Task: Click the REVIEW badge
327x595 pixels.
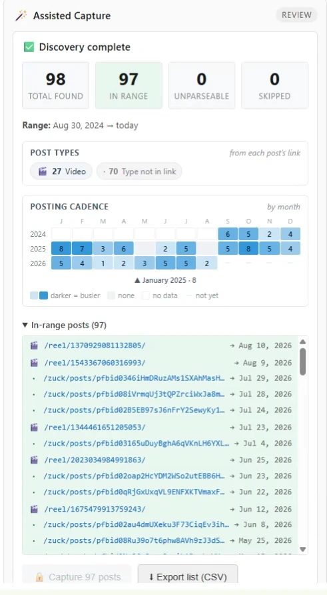Action: [296, 15]
